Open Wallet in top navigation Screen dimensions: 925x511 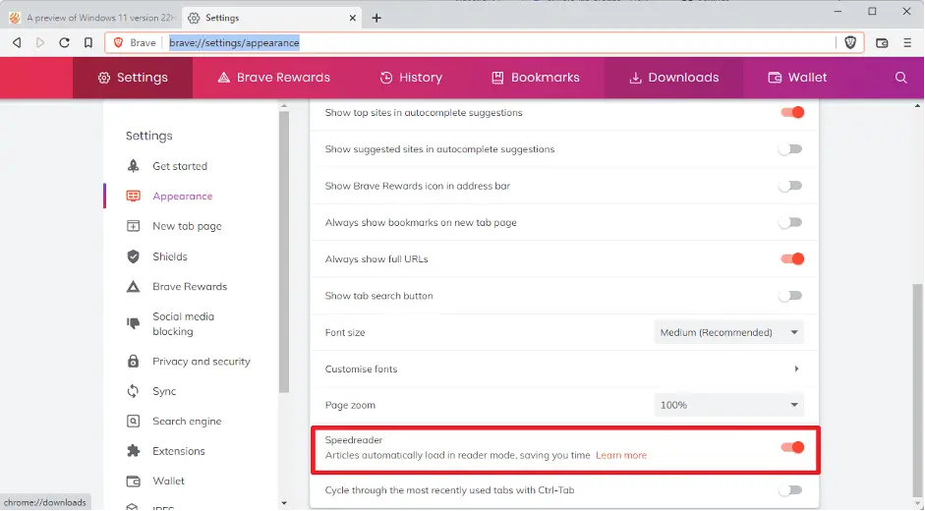797,78
